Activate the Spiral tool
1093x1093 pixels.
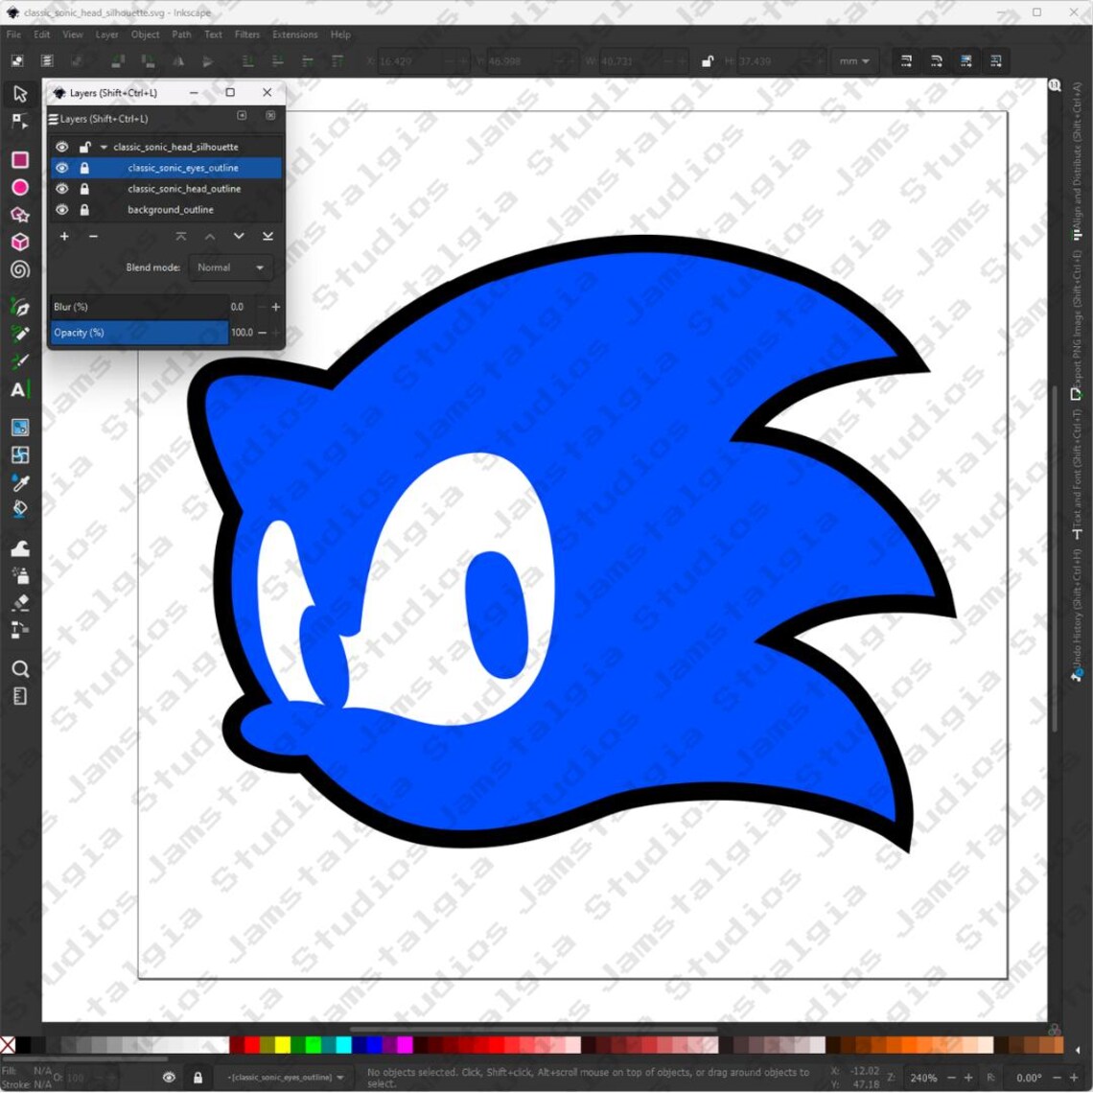pos(19,270)
